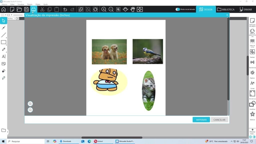256x144 pixels.
Task: Open the Painéis menu
Action: point(30,4)
